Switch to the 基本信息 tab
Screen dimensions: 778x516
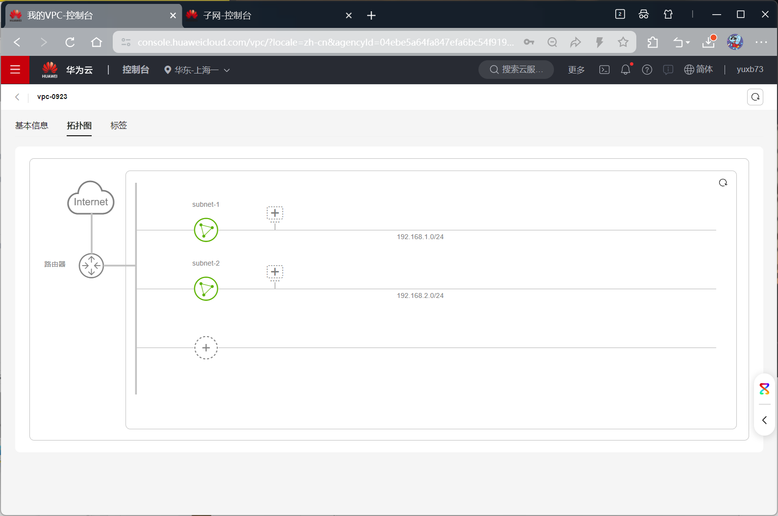point(31,125)
